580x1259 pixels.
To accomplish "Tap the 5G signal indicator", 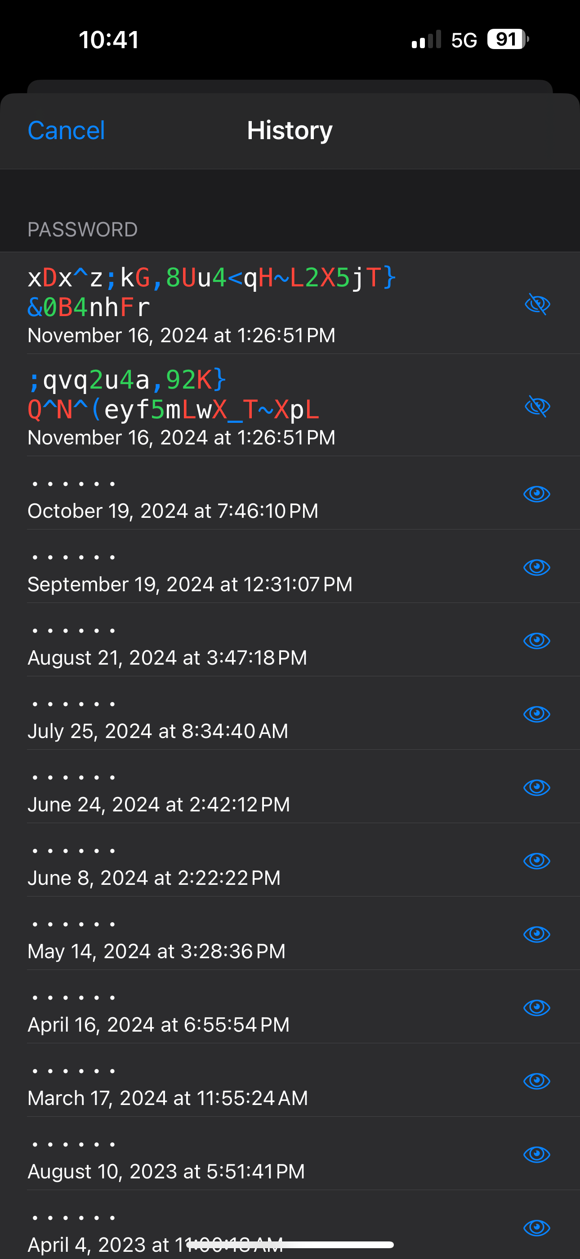I will click(463, 40).
